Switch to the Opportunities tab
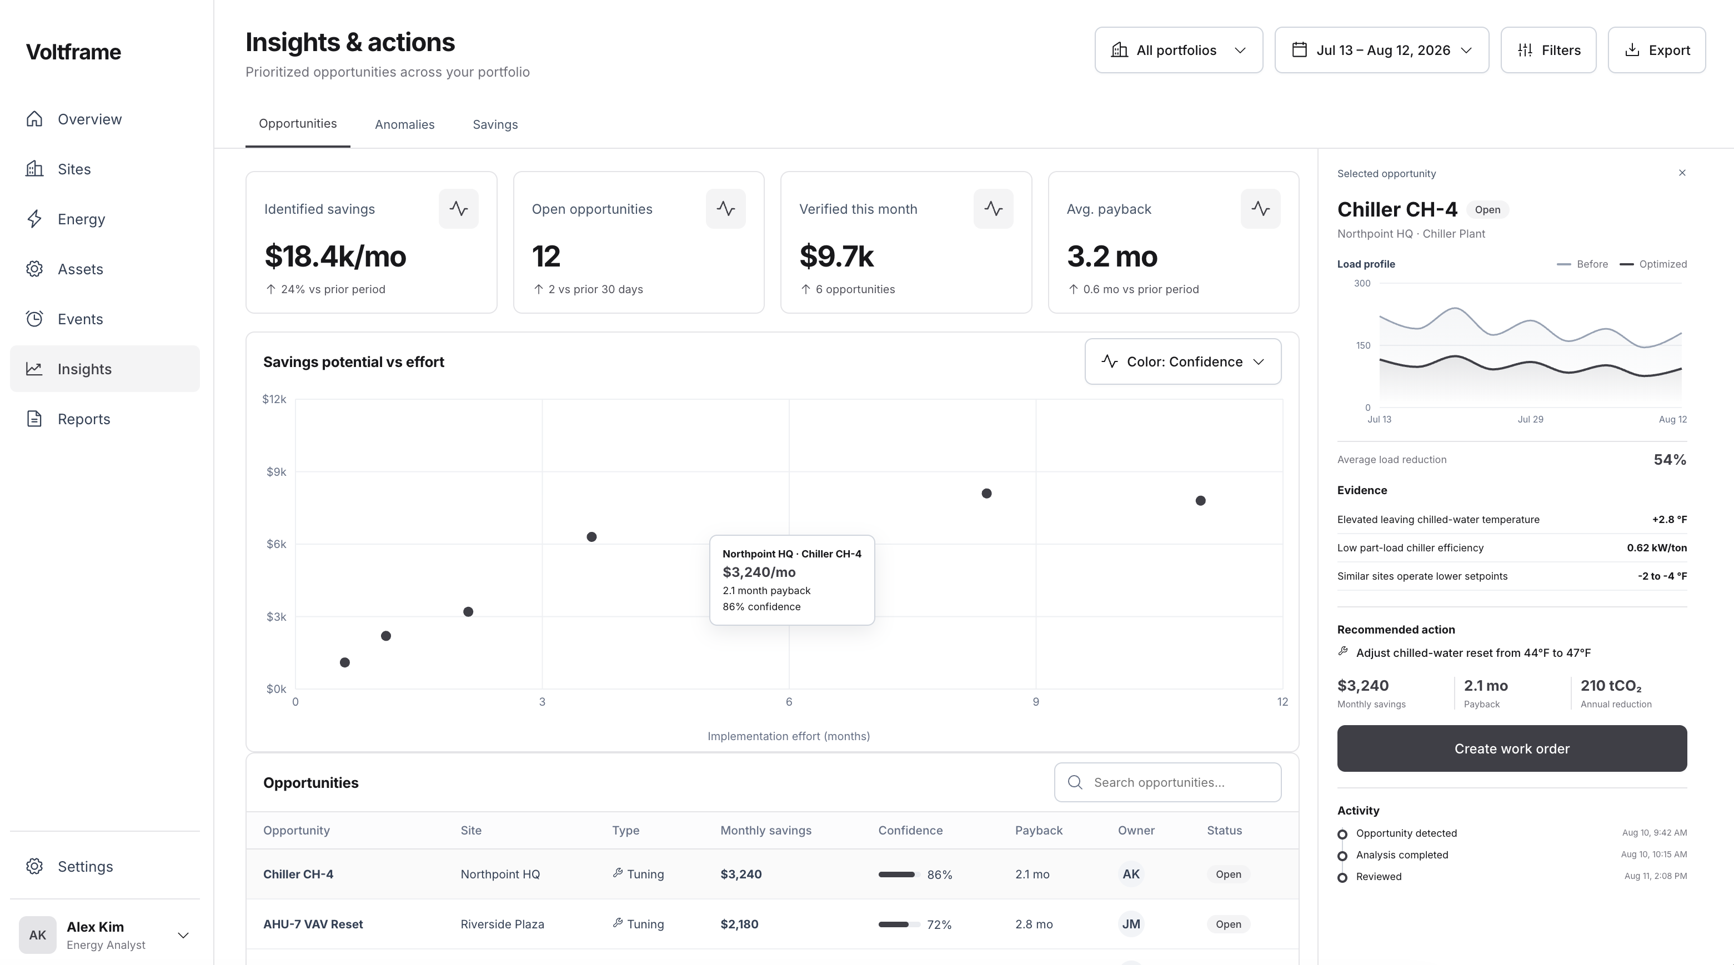The height and width of the screenshot is (965, 1734). (298, 124)
